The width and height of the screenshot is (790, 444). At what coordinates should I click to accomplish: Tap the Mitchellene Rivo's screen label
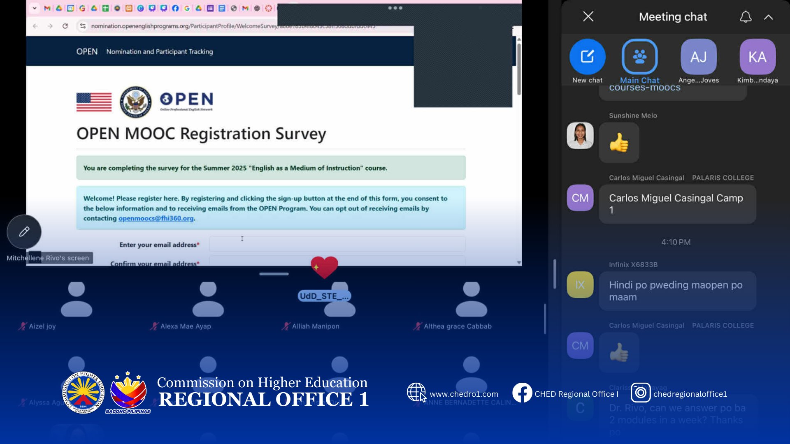(x=48, y=258)
